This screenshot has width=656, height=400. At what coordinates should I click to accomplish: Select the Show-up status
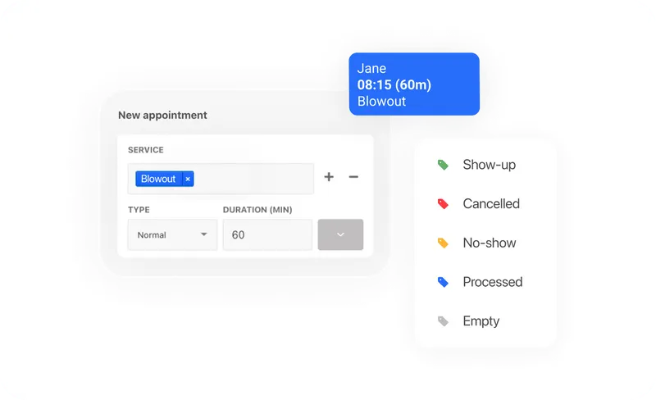489,165
